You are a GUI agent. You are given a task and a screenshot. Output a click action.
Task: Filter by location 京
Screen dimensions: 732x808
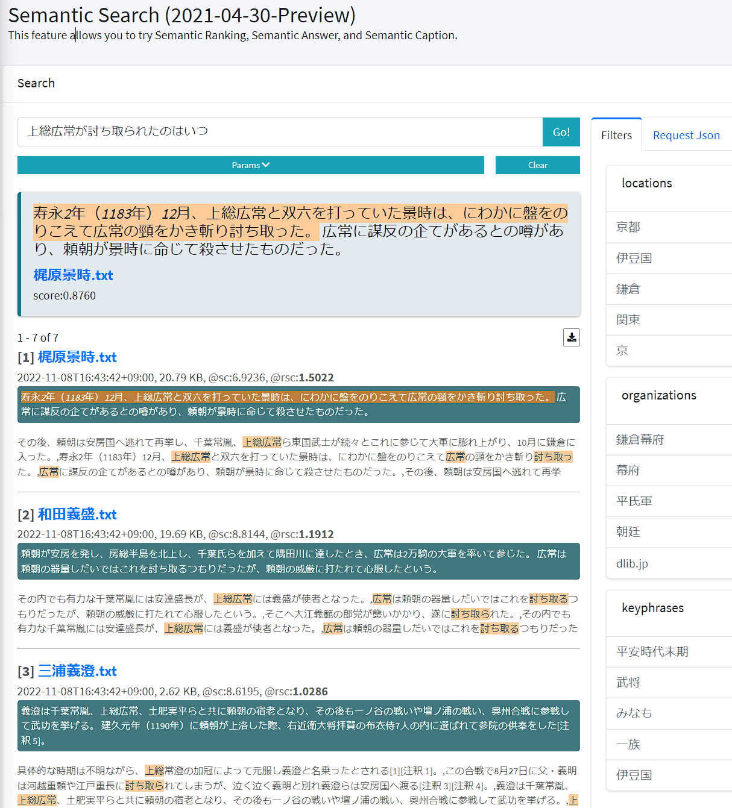669,351
